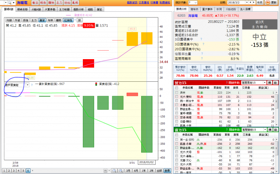This screenshot has width=280, height=174.
Task: Select the 全部 range button
Action: [159, 170]
